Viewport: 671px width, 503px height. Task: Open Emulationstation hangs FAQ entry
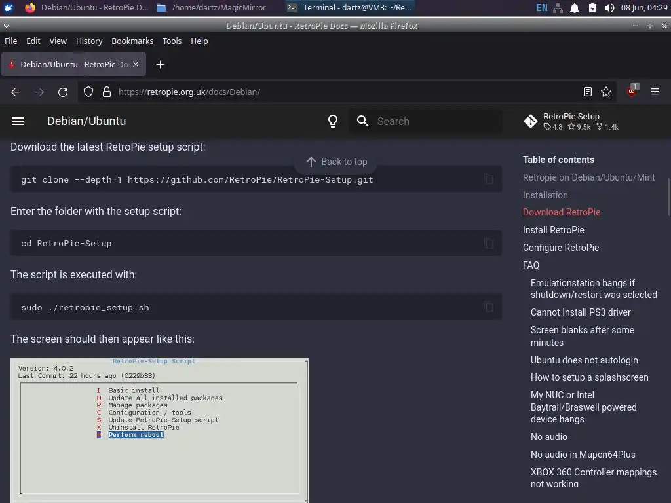pyautogui.click(x=594, y=289)
